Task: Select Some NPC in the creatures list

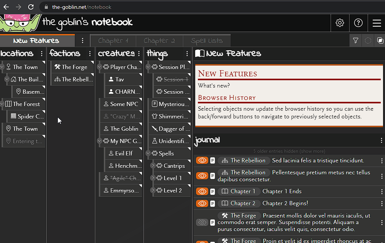Action: coord(121,104)
